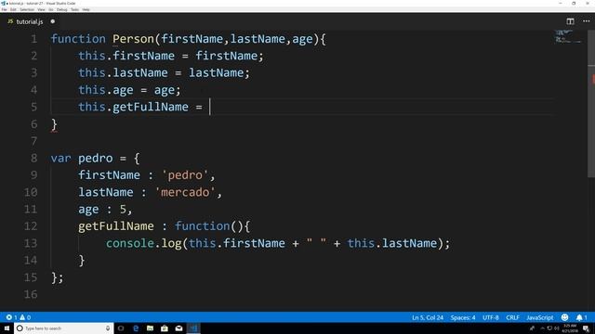Open the Go menu
Image resolution: width=595 pixels, height=334 pixels.
pyautogui.click(x=51, y=9)
